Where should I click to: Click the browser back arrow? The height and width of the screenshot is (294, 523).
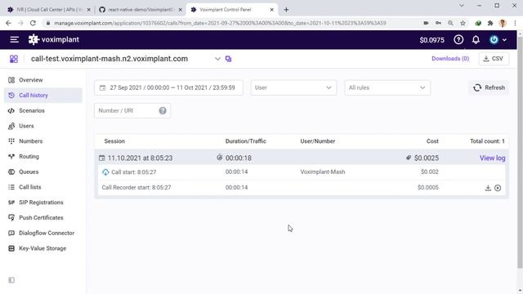8,23
